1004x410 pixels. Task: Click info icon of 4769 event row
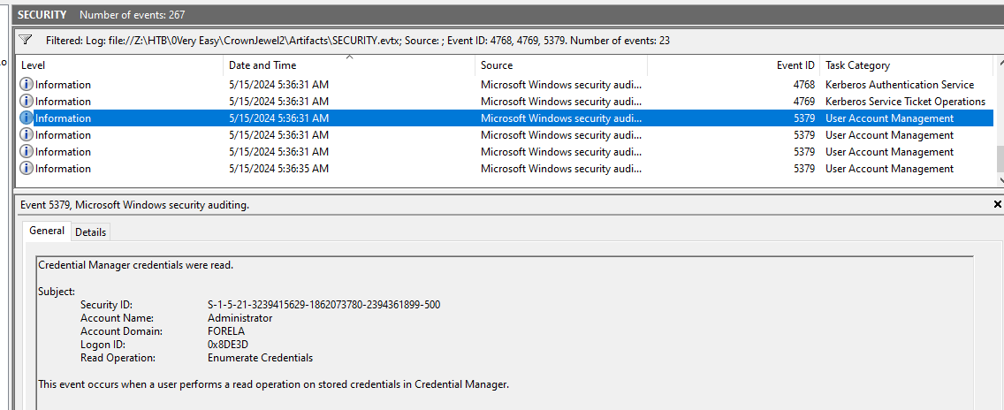[27, 102]
